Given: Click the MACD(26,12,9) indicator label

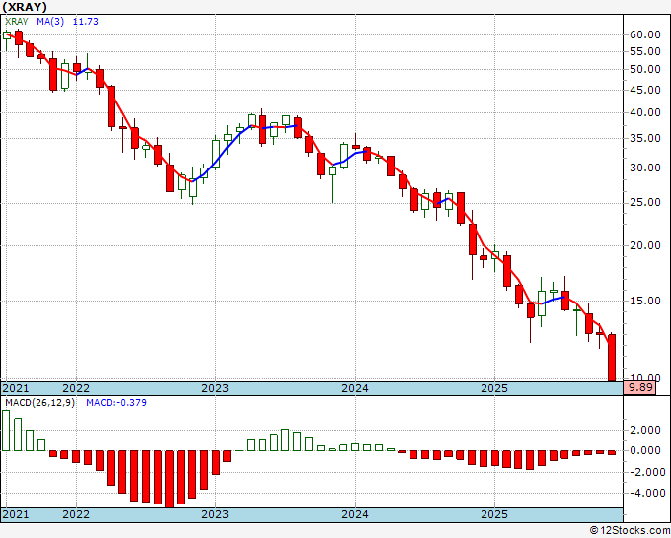Looking at the screenshot, I should [39, 403].
